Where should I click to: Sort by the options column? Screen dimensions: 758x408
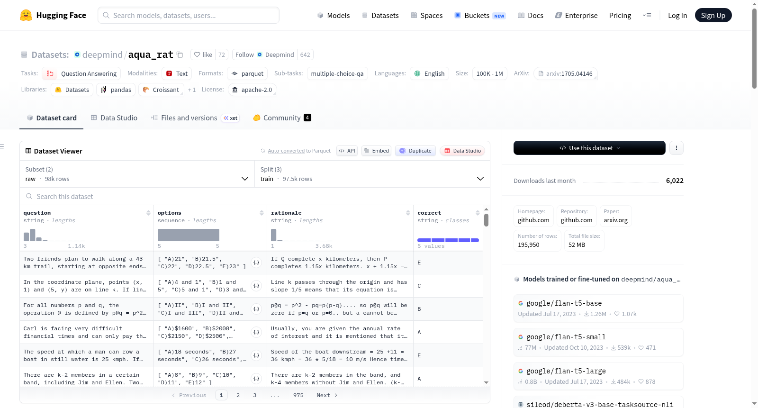[262, 213]
